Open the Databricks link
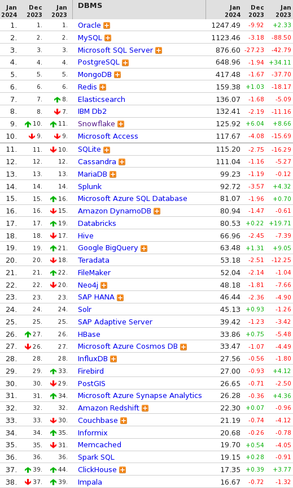 coord(97,223)
